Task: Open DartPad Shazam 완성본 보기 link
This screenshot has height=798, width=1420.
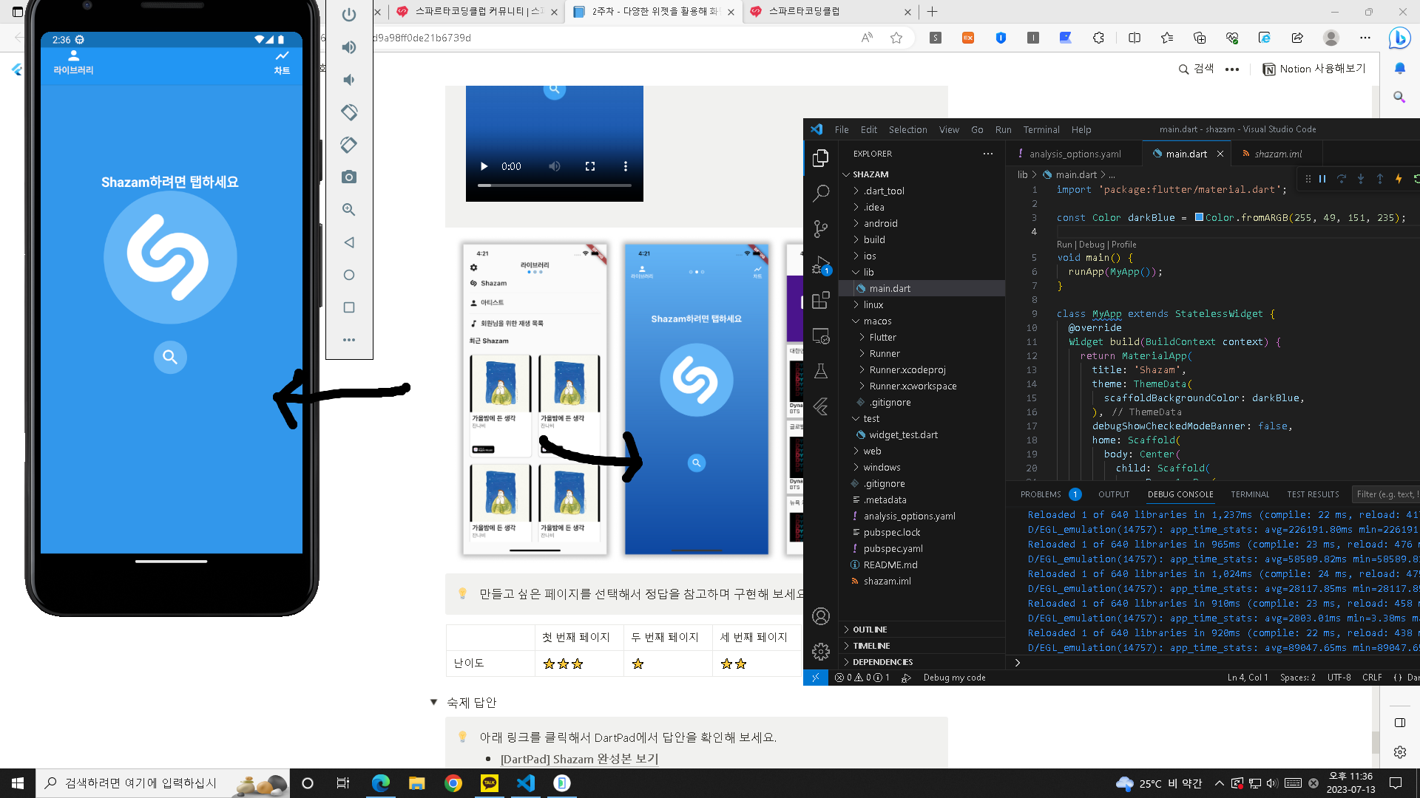Action: (579, 759)
